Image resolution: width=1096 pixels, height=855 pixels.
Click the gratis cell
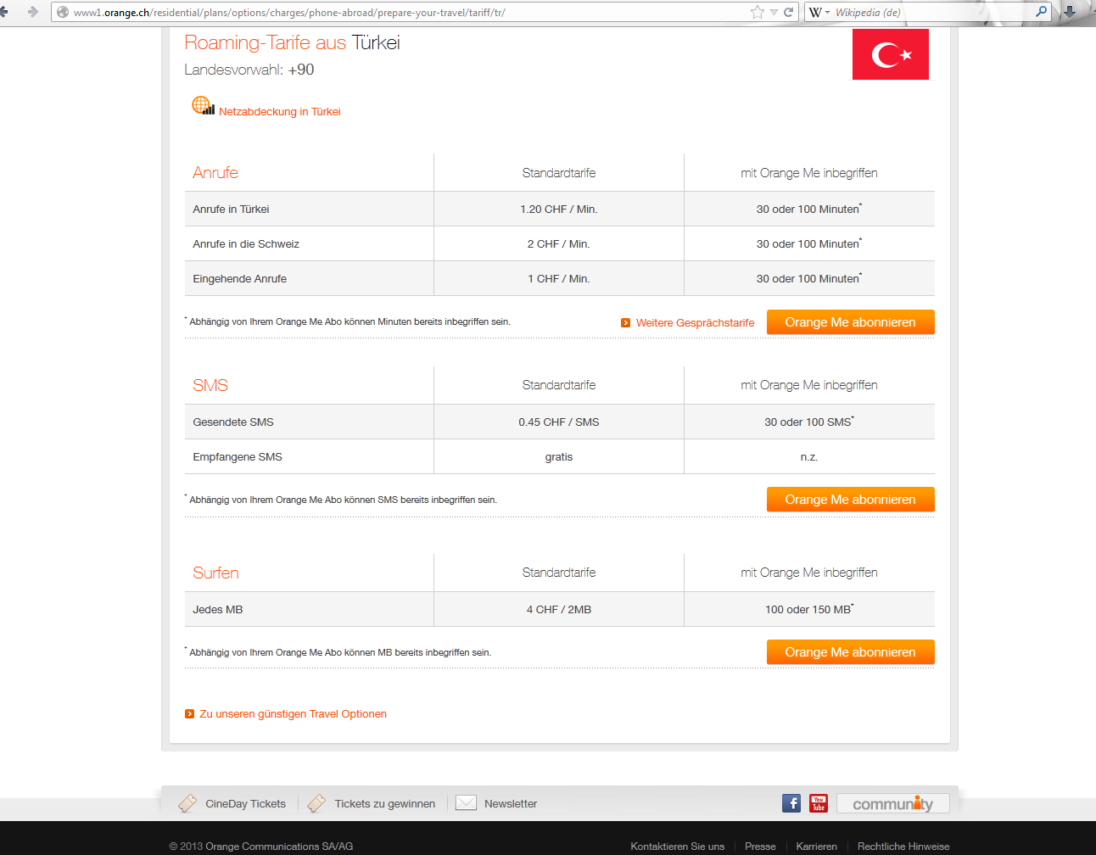(559, 456)
